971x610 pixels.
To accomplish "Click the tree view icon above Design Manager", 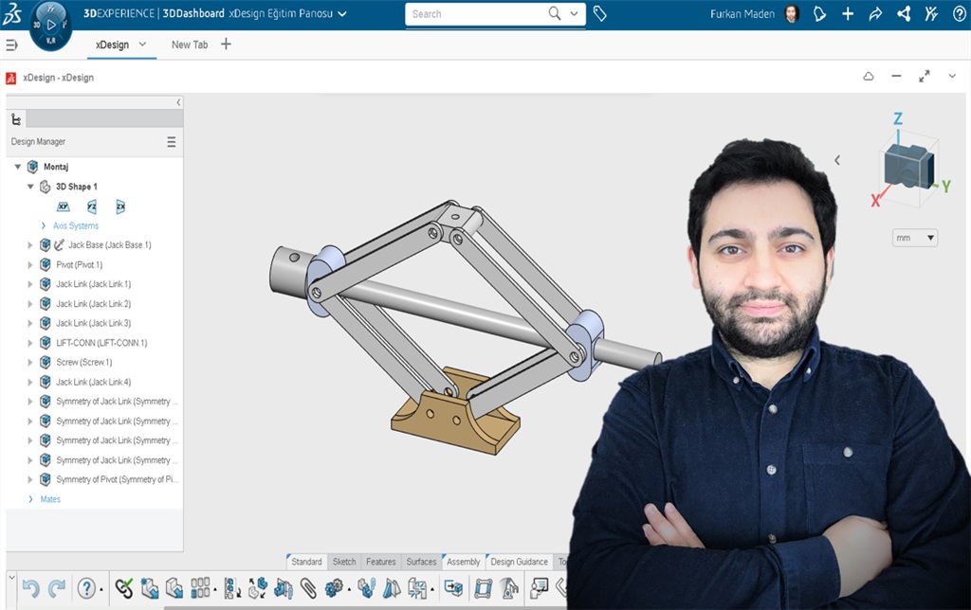I will [x=16, y=119].
